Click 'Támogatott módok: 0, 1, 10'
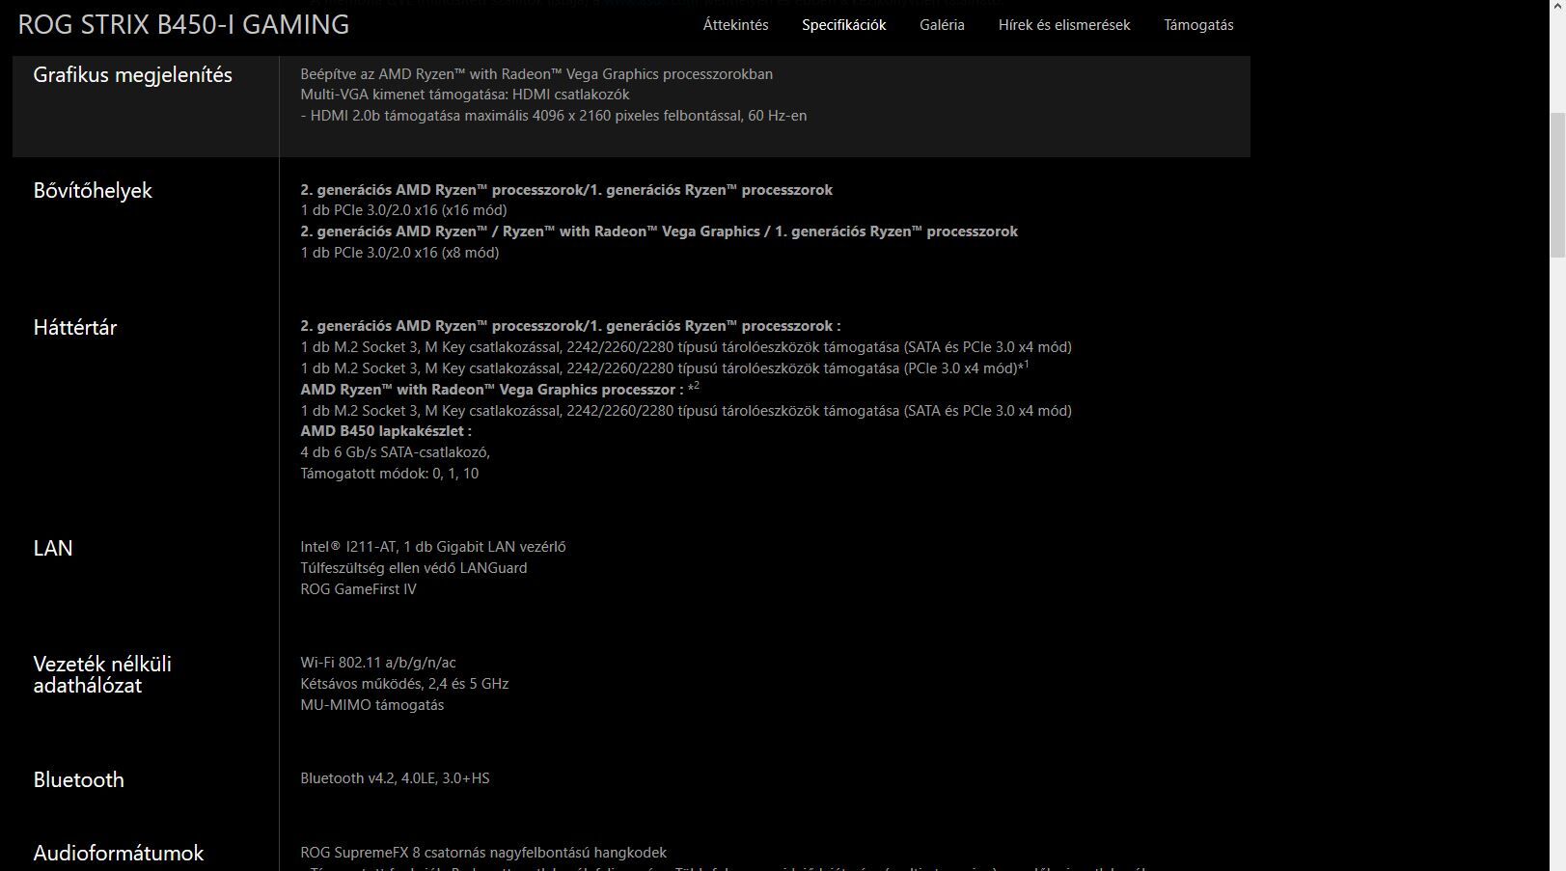 390,474
